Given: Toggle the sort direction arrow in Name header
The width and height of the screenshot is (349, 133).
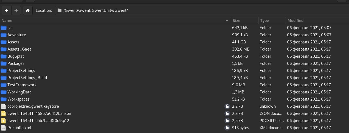Looking at the screenshot, I should click(227, 21).
